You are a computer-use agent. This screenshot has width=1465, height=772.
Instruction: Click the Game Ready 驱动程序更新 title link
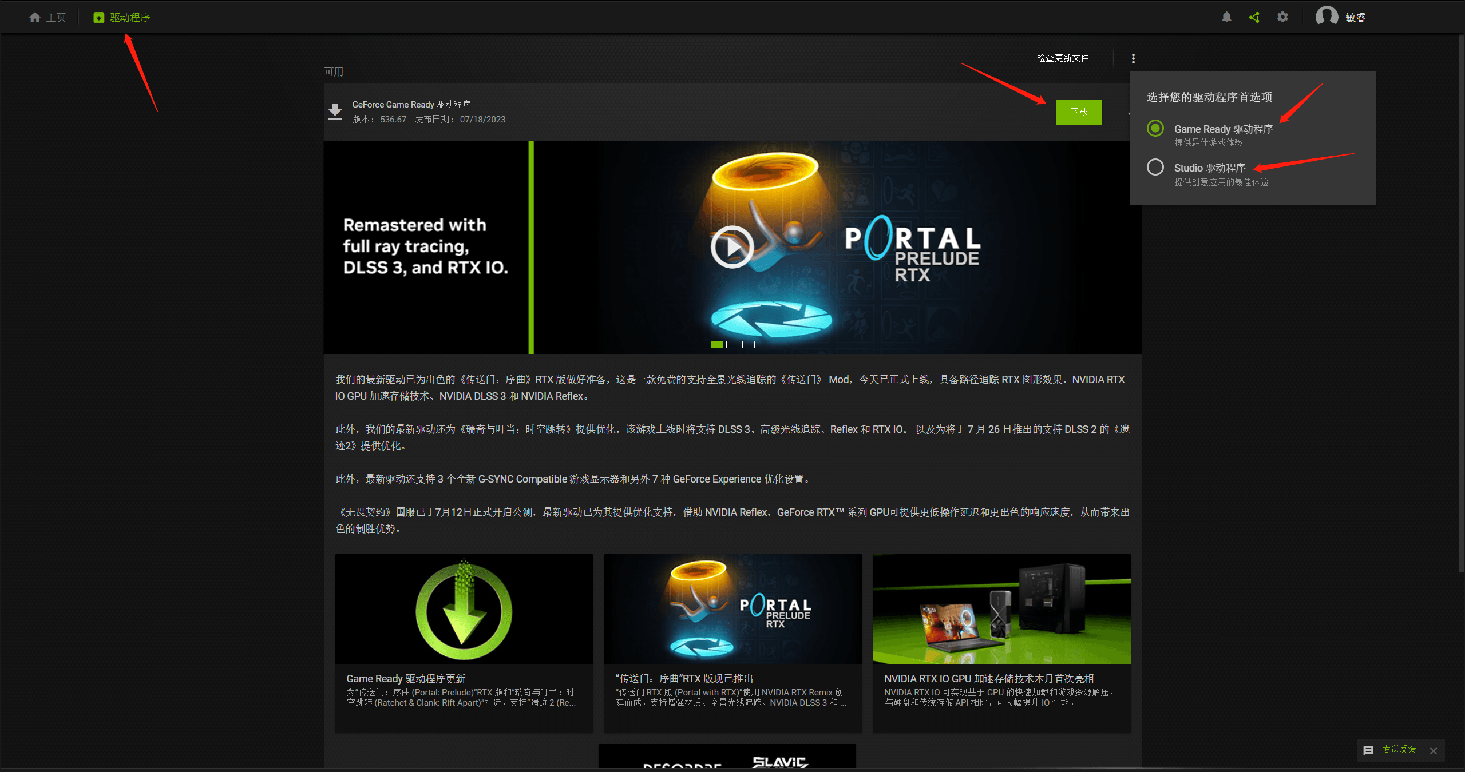point(406,679)
